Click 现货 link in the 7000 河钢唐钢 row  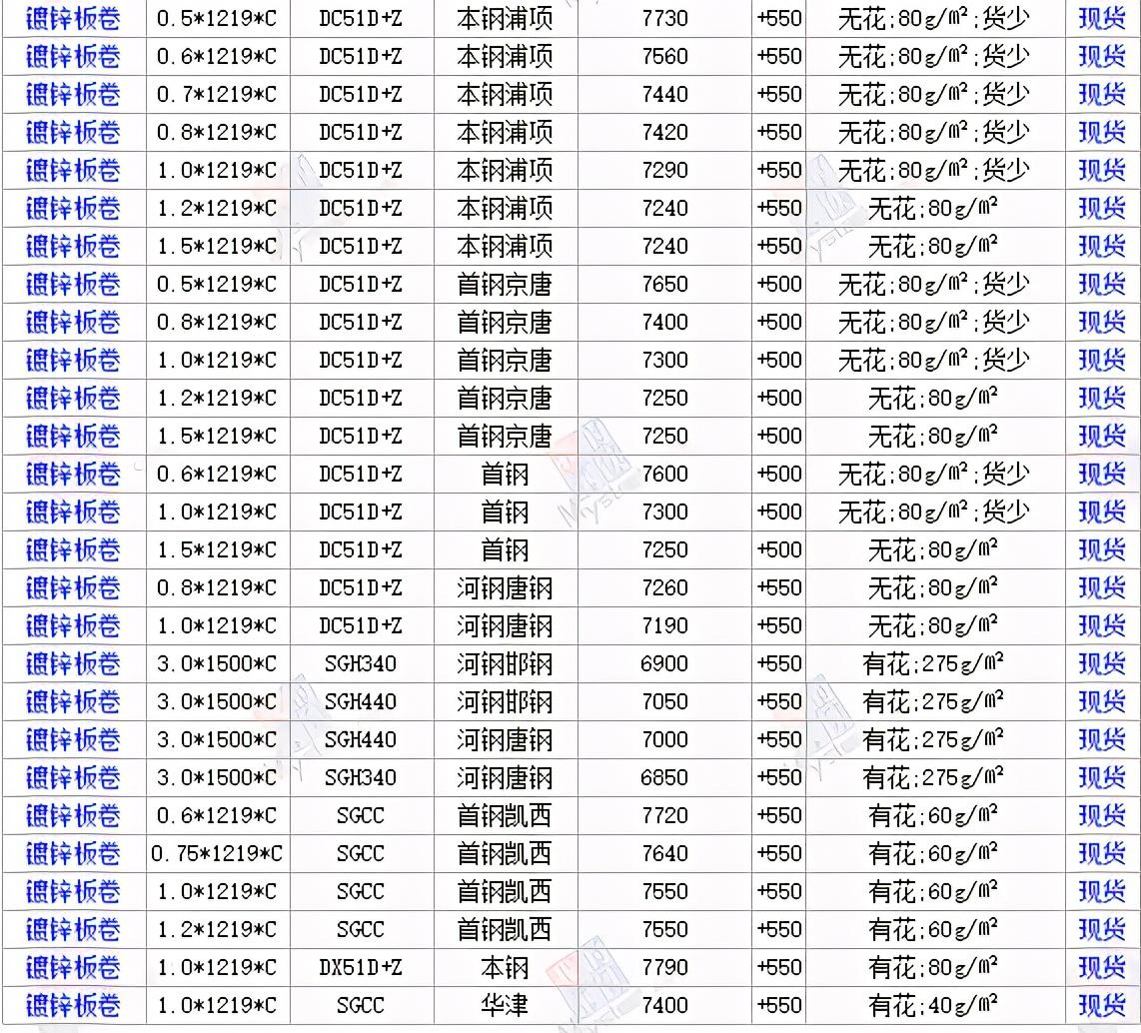point(1102,740)
